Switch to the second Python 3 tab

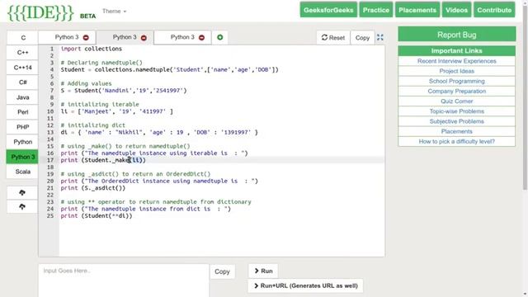(x=125, y=37)
